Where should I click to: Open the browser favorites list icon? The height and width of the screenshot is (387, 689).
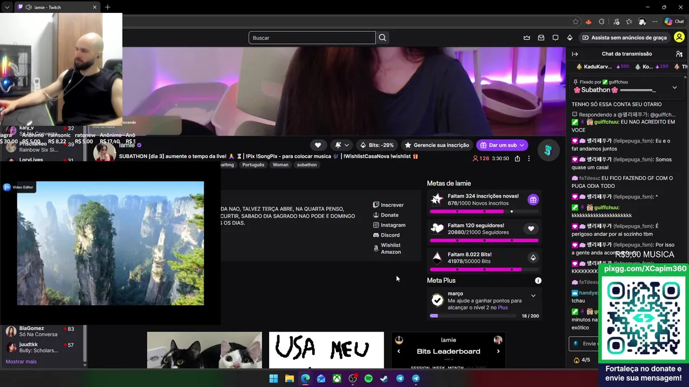click(x=629, y=21)
